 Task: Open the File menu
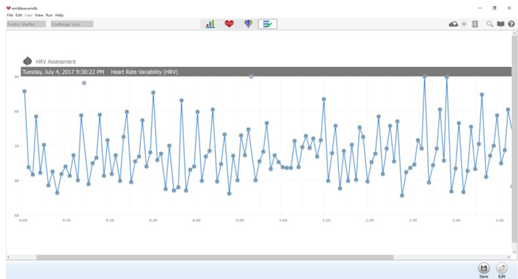point(10,15)
